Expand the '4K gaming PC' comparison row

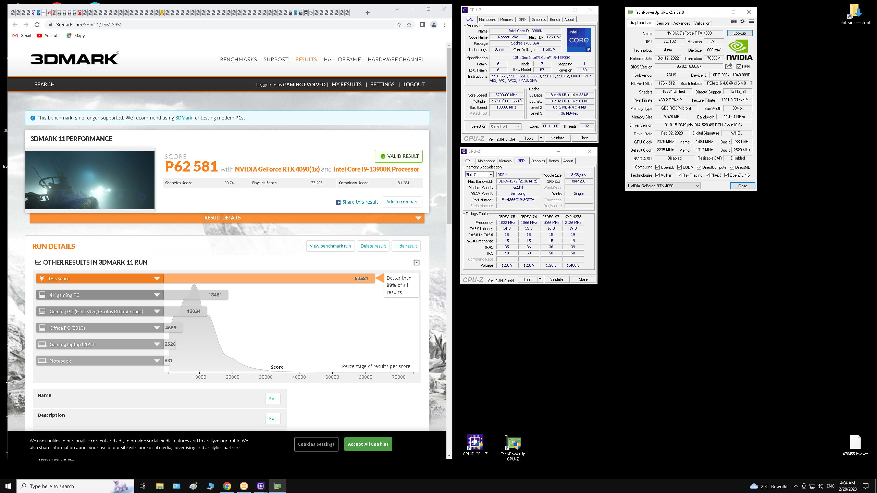tap(100, 295)
